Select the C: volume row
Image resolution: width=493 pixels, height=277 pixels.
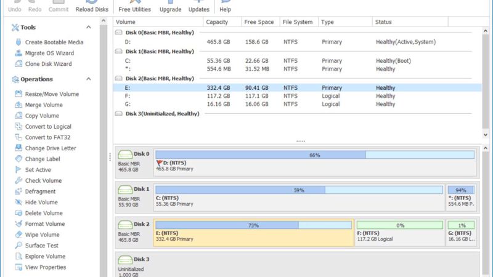point(297,60)
